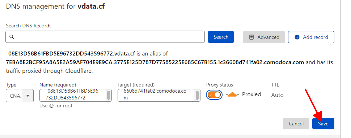Click the Target field's scrollbar

(x=197, y=95)
